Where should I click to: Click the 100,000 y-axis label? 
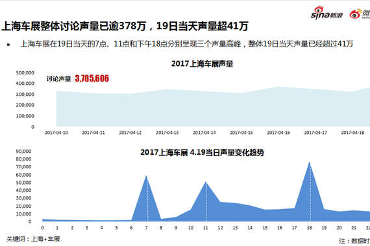(x=25, y=116)
